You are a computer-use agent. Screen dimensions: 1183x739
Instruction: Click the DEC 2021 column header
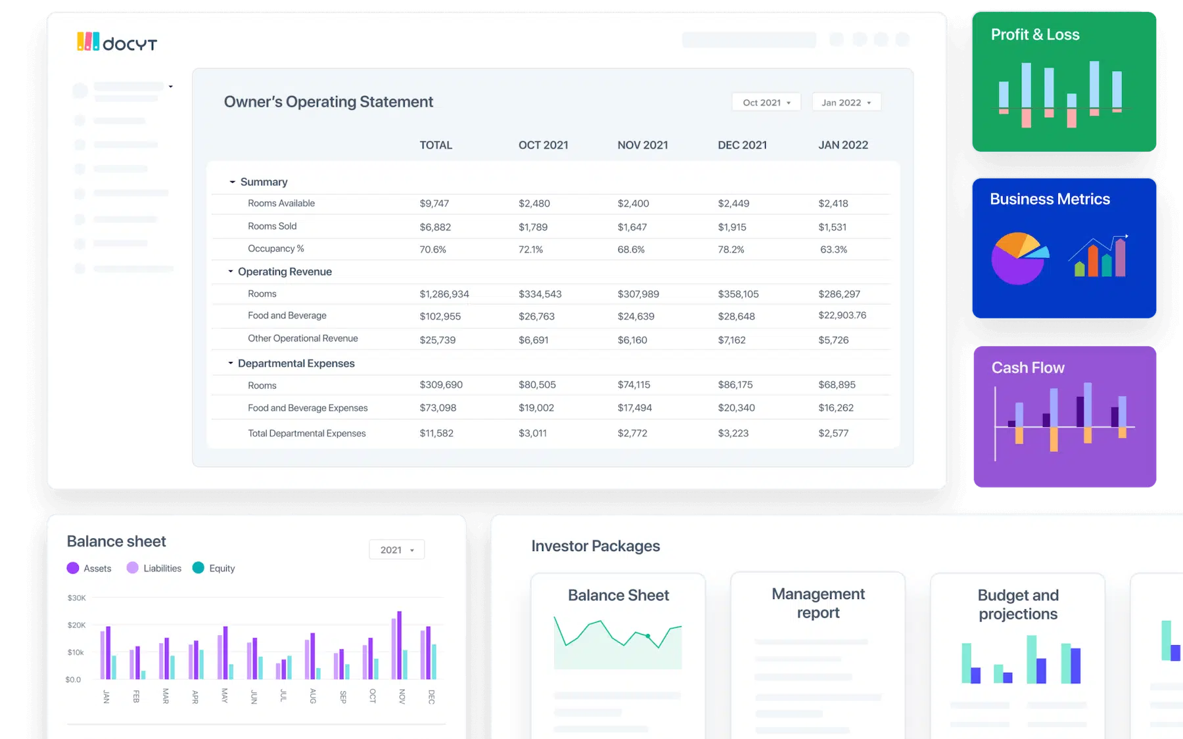coord(743,145)
